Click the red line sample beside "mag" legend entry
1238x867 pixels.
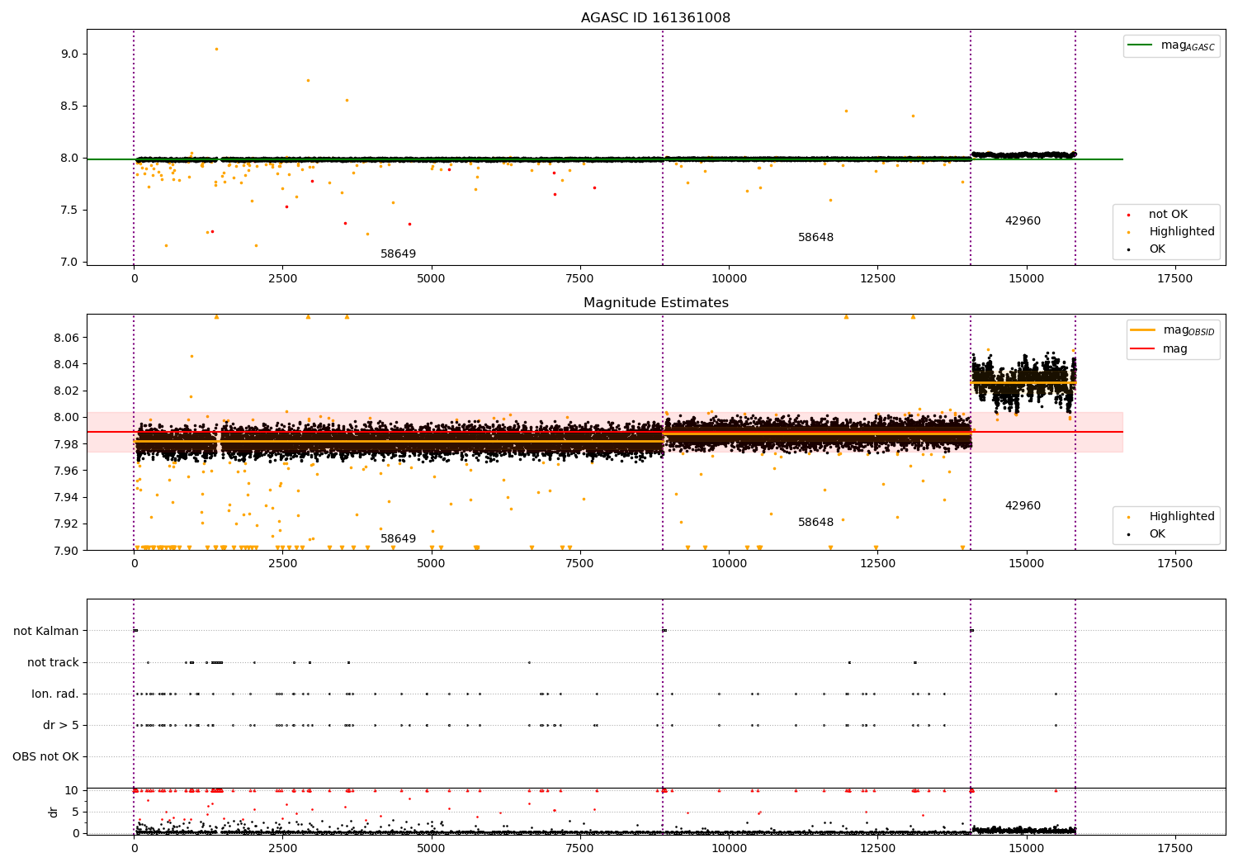1143,349
